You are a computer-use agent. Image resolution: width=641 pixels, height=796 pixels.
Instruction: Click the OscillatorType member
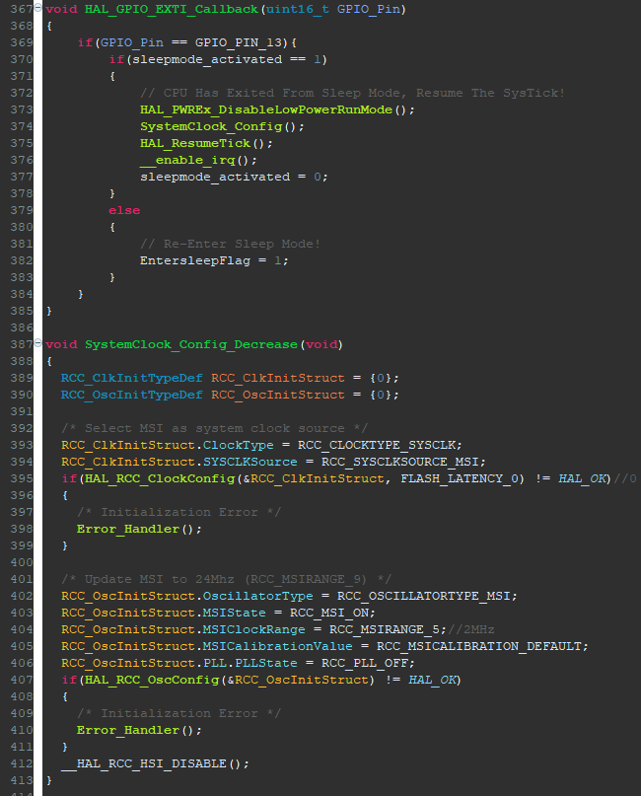pos(257,596)
